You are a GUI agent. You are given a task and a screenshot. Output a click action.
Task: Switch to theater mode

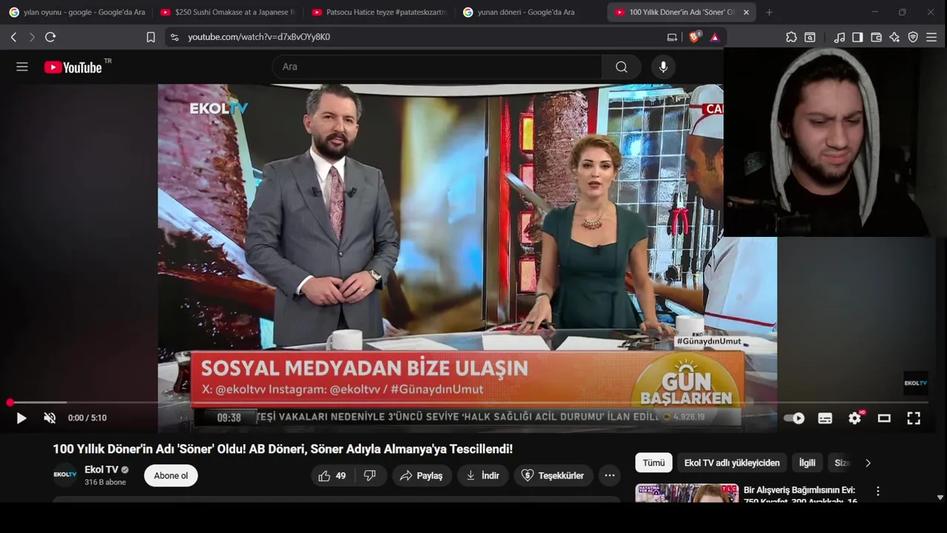pos(884,418)
